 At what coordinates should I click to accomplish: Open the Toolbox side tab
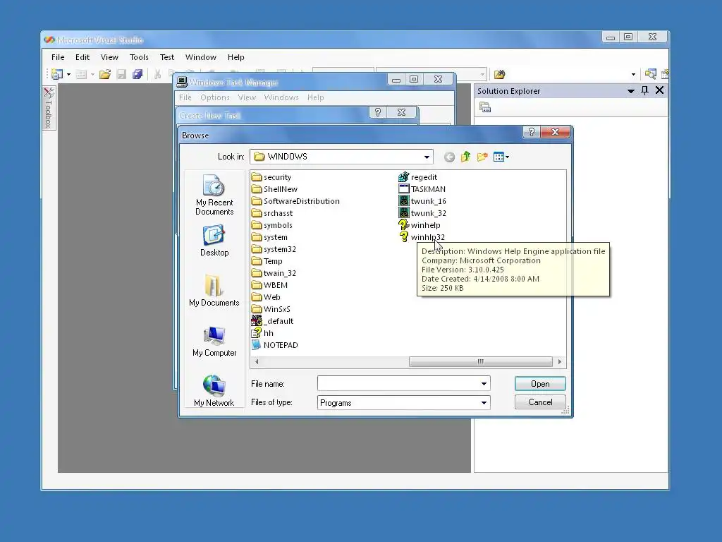tap(49, 108)
